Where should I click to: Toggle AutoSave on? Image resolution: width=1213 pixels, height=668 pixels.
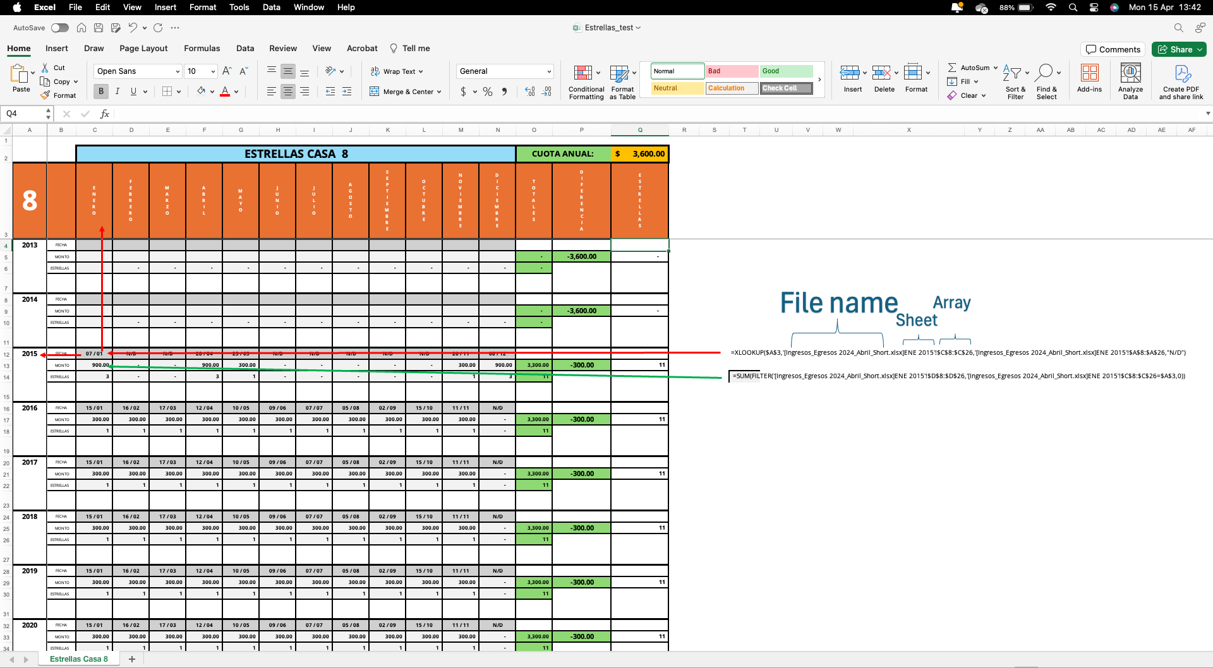(59, 28)
